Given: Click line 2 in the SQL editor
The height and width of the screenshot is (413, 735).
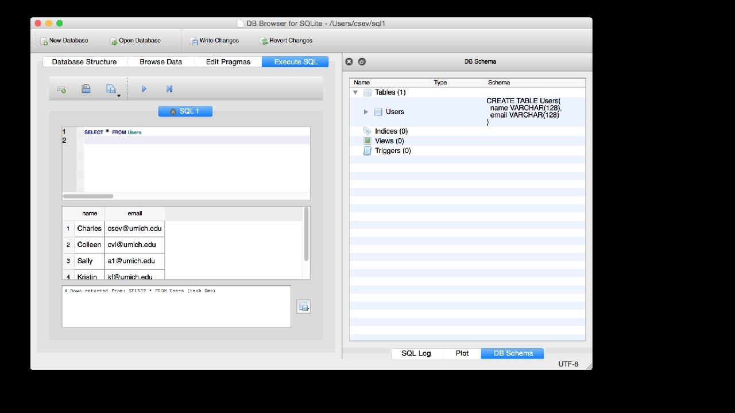Looking at the screenshot, I should [196, 140].
